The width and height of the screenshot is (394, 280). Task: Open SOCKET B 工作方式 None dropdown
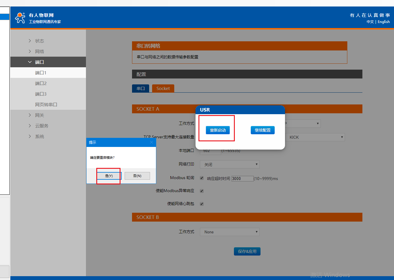coord(229,232)
